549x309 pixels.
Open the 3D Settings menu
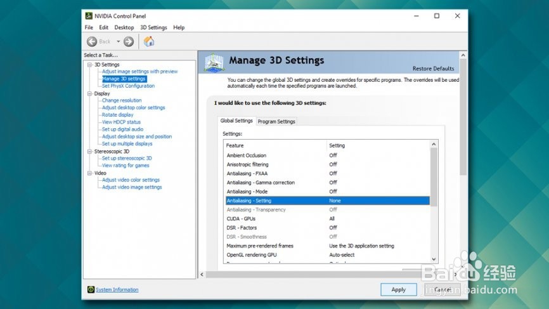click(x=153, y=27)
